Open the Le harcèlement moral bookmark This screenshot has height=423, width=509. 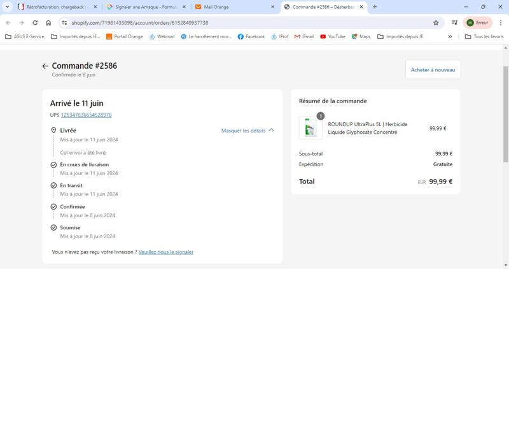206,37
